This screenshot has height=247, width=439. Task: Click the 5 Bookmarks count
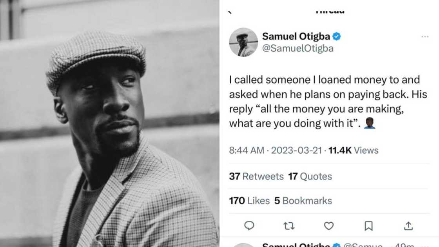pyautogui.click(x=303, y=201)
